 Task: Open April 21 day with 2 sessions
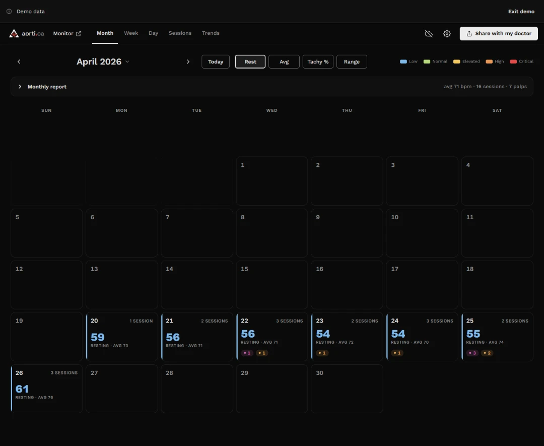[x=197, y=337]
